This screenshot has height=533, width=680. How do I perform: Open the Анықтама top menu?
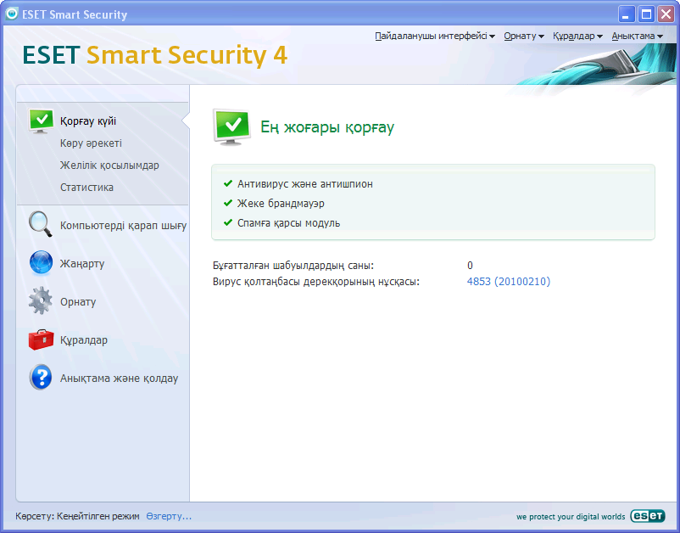point(638,36)
